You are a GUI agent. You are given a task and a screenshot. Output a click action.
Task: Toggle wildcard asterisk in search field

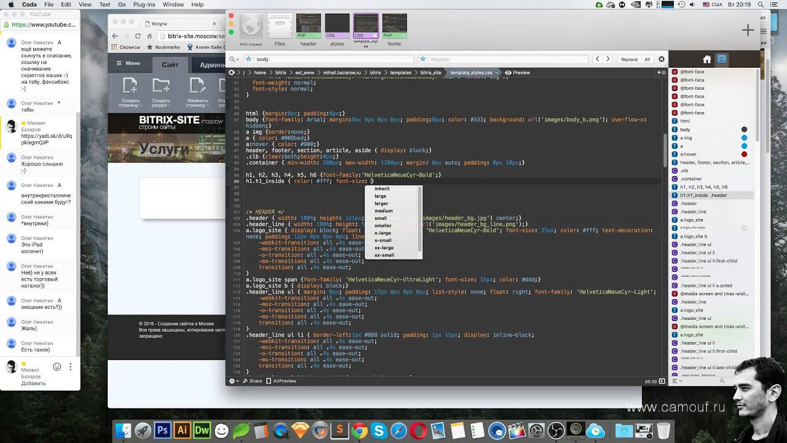point(249,59)
